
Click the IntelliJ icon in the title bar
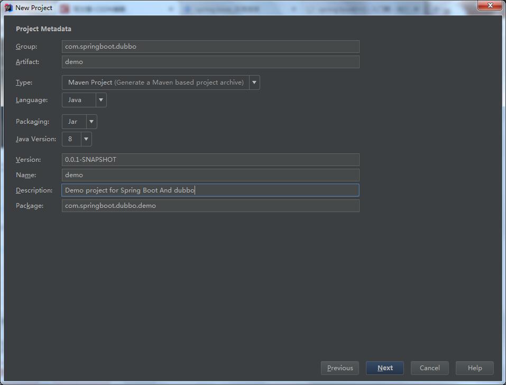8,8
